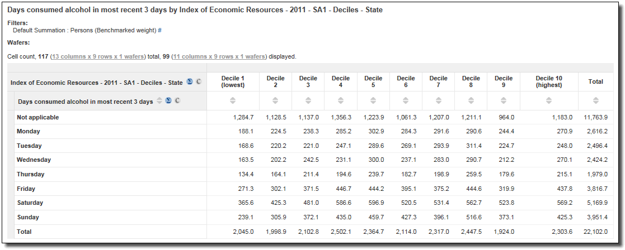Sort by the Decile 5 column arrows
The width and height of the screenshot is (625, 250).
point(373,101)
